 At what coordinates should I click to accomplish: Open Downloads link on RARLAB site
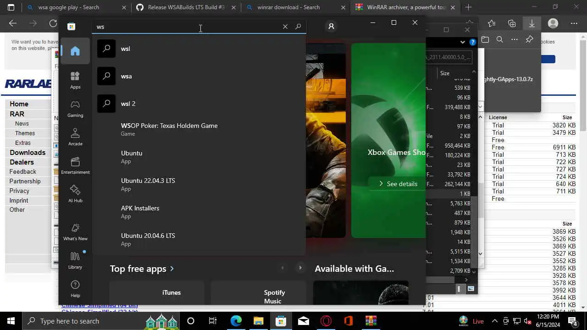[28, 153]
